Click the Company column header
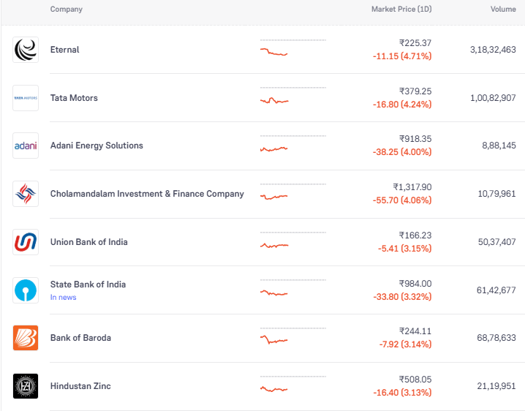This screenshot has height=411, width=525. point(66,10)
